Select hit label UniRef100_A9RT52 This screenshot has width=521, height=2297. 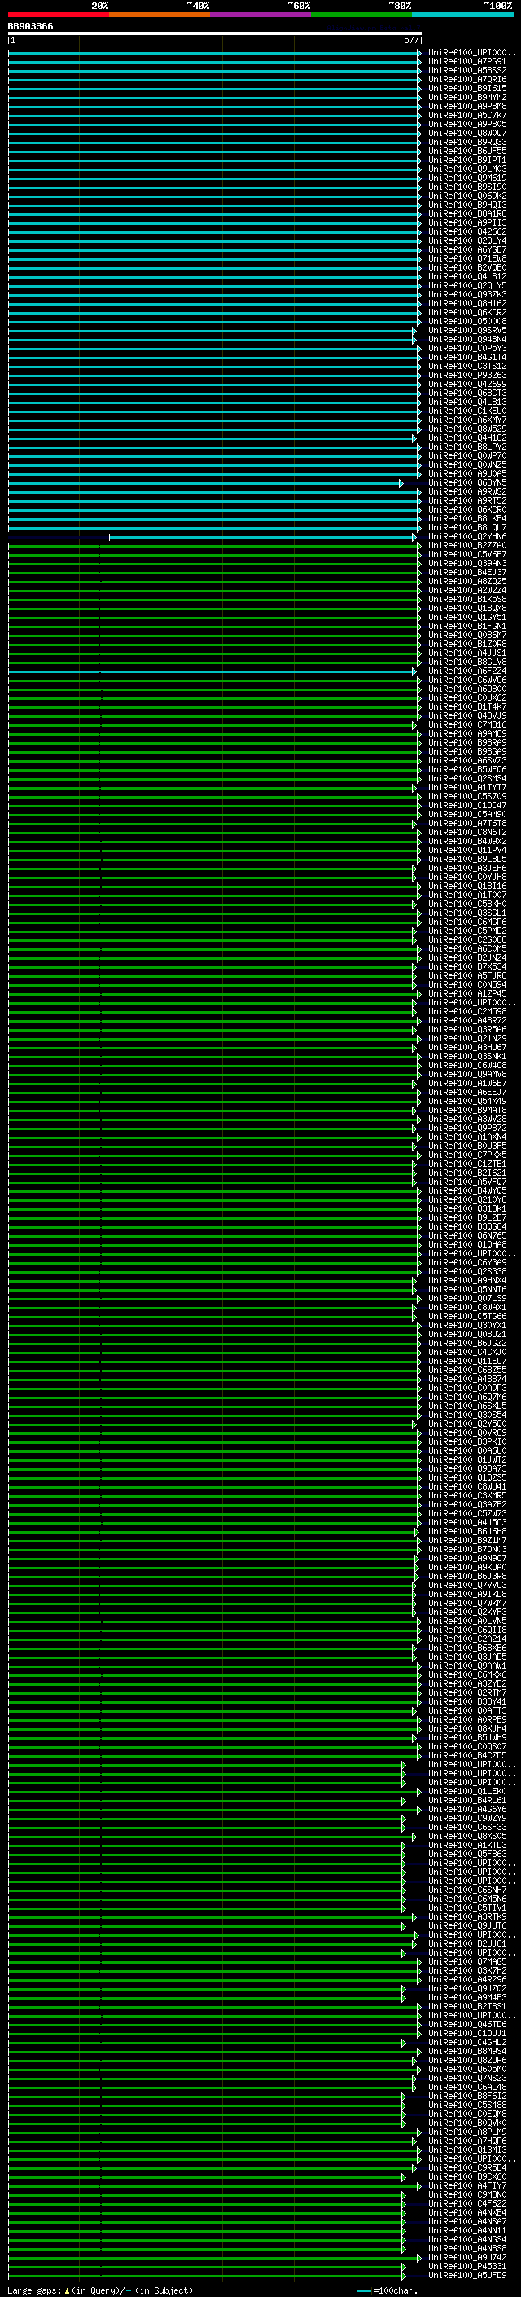467,501
